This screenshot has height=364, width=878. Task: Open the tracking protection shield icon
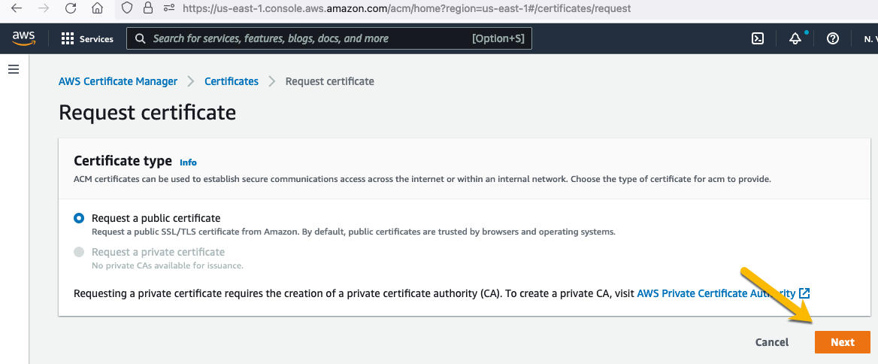coord(127,8)
